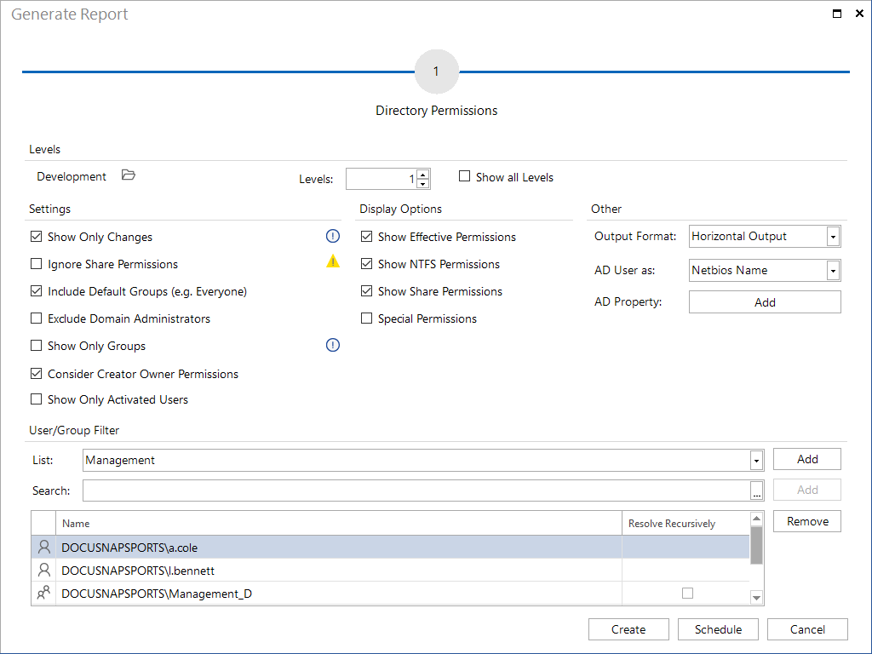
Task: Click the Name column header
Action: click(339, 524)
